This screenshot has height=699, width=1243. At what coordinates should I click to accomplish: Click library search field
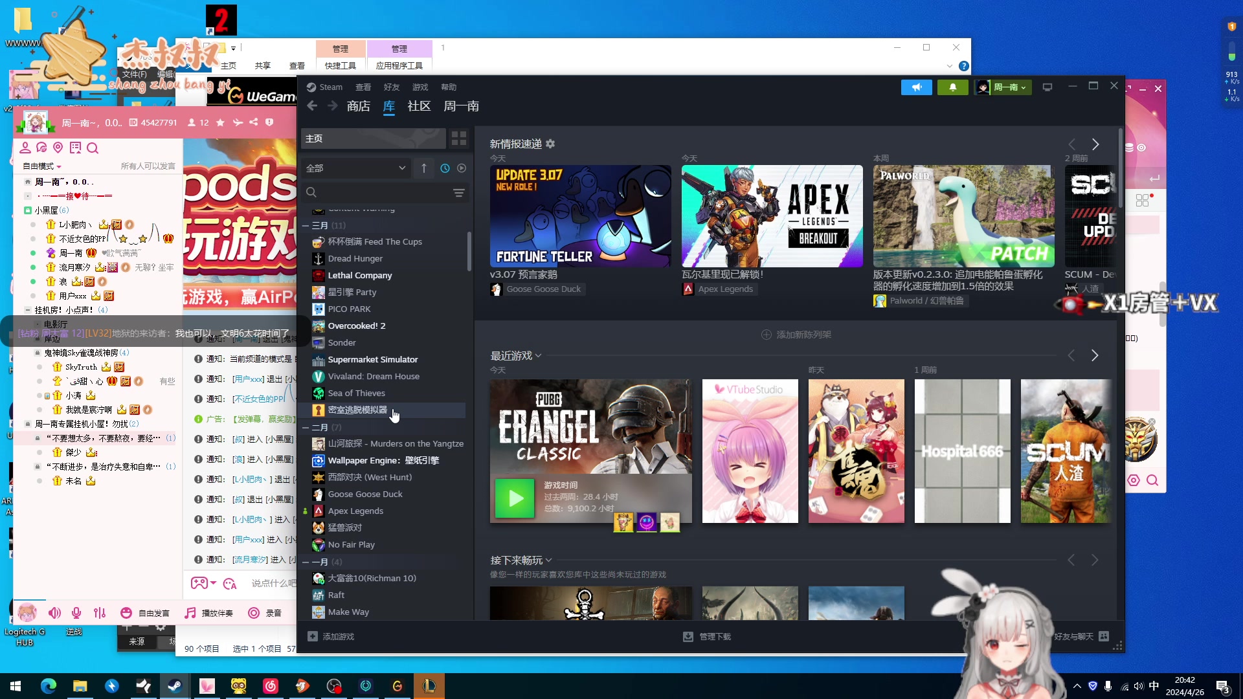375,193
